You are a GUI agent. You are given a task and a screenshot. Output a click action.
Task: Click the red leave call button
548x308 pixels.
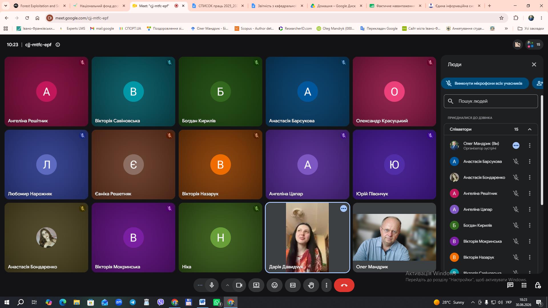point(344,285)
